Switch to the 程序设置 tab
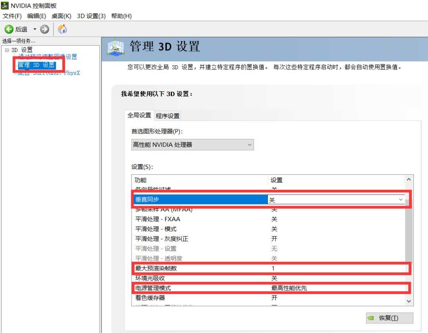 pyautogui.click(x=168, y=116)
